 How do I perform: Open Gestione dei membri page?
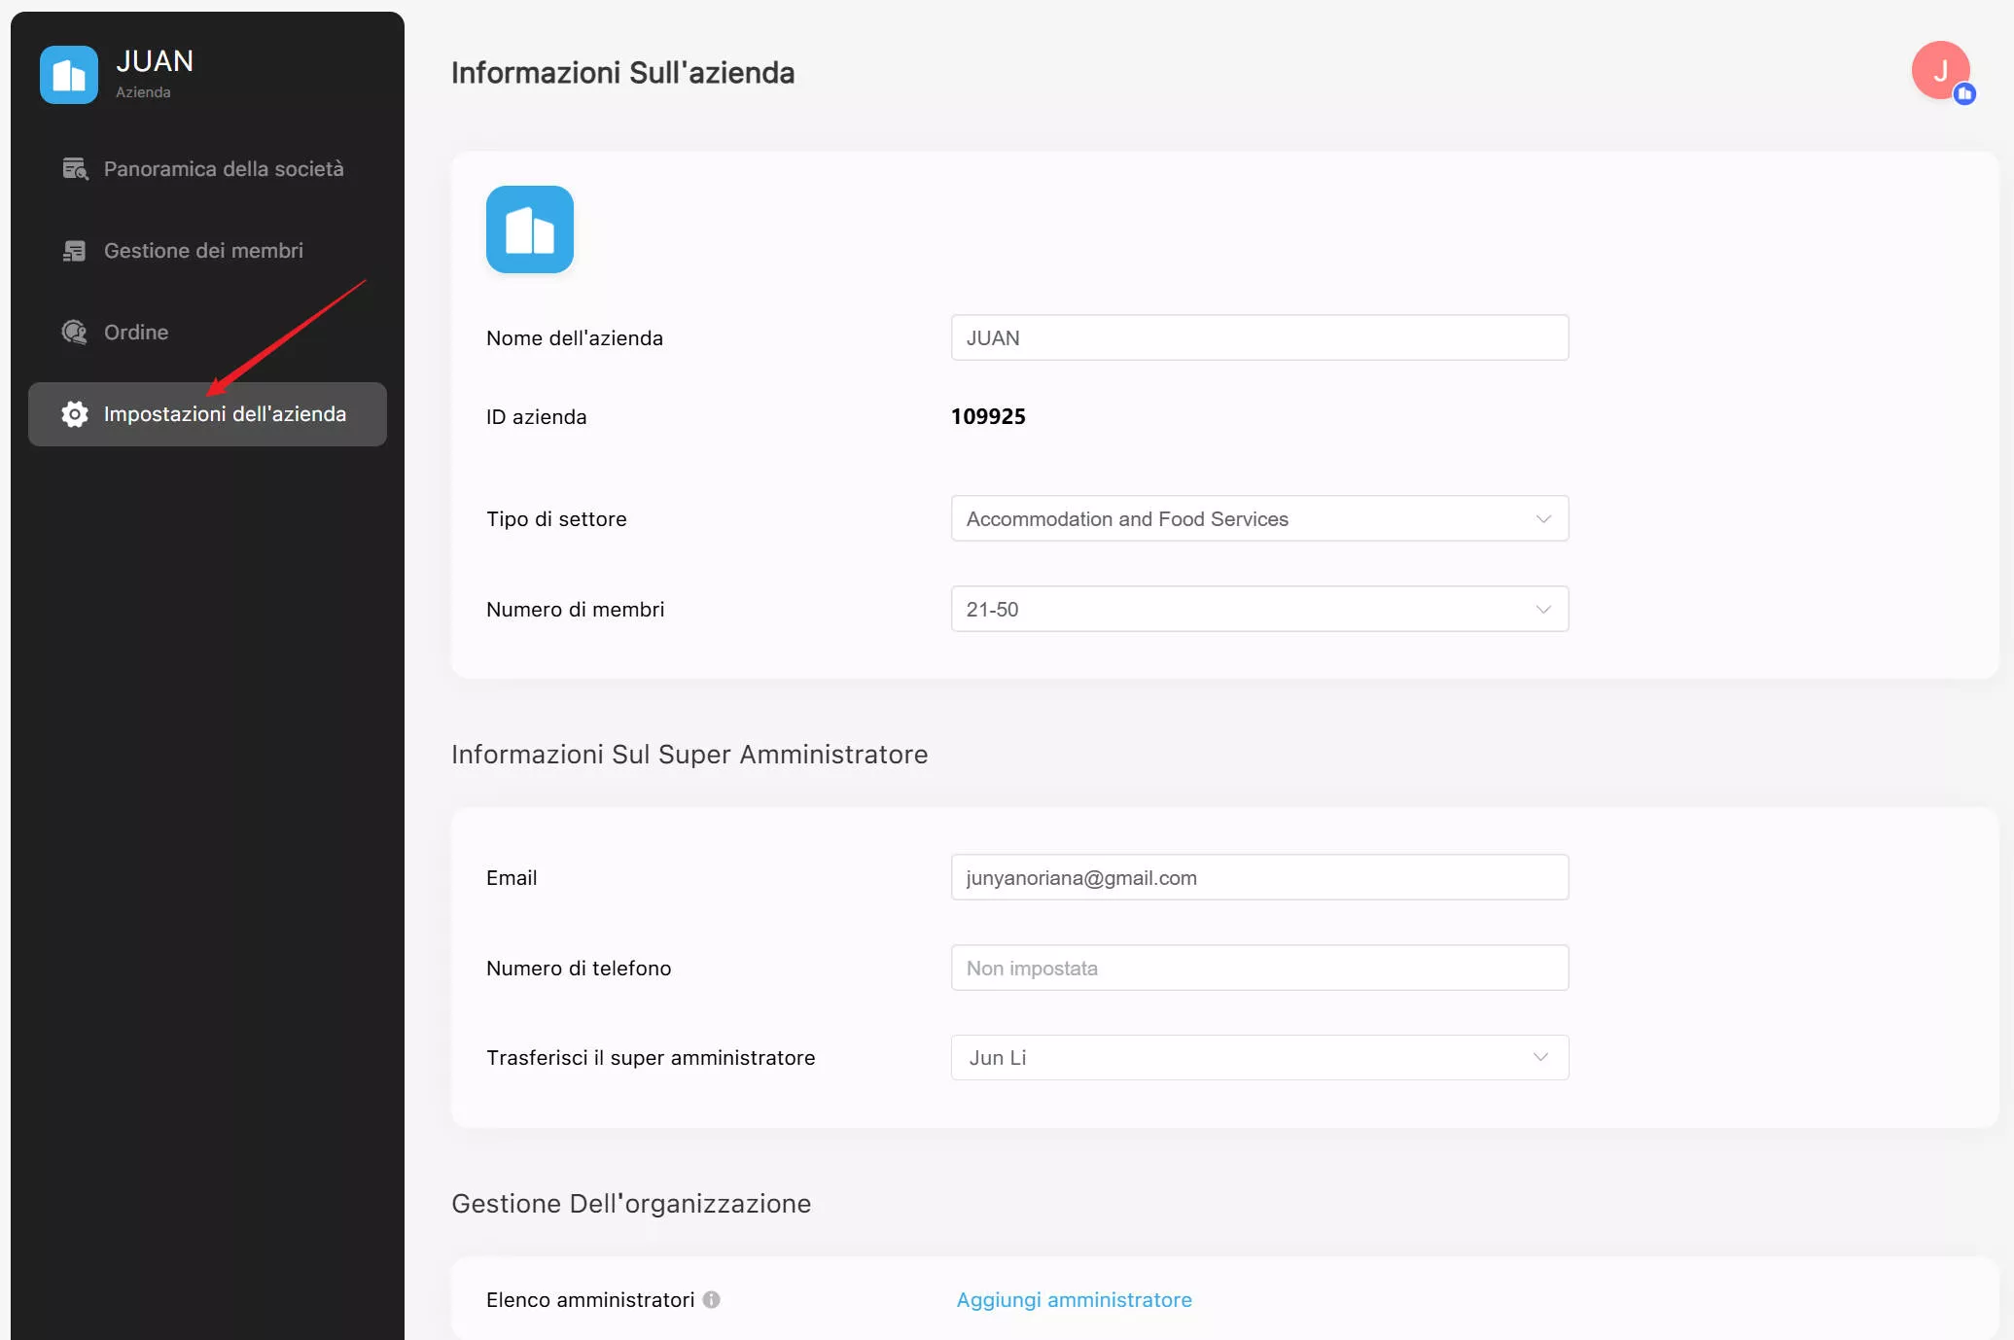click(x=203, y=251)
